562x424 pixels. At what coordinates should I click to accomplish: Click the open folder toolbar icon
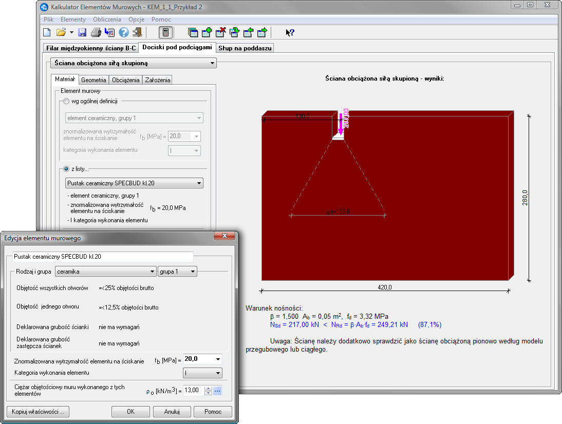coord(61,33)
